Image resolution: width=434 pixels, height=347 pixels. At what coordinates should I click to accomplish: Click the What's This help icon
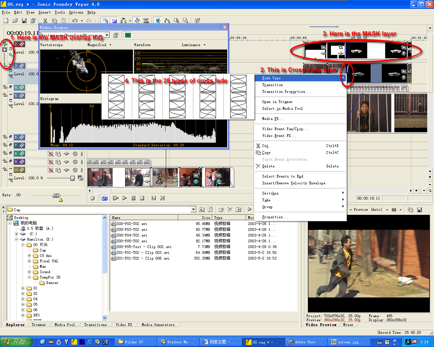point(197,21)
